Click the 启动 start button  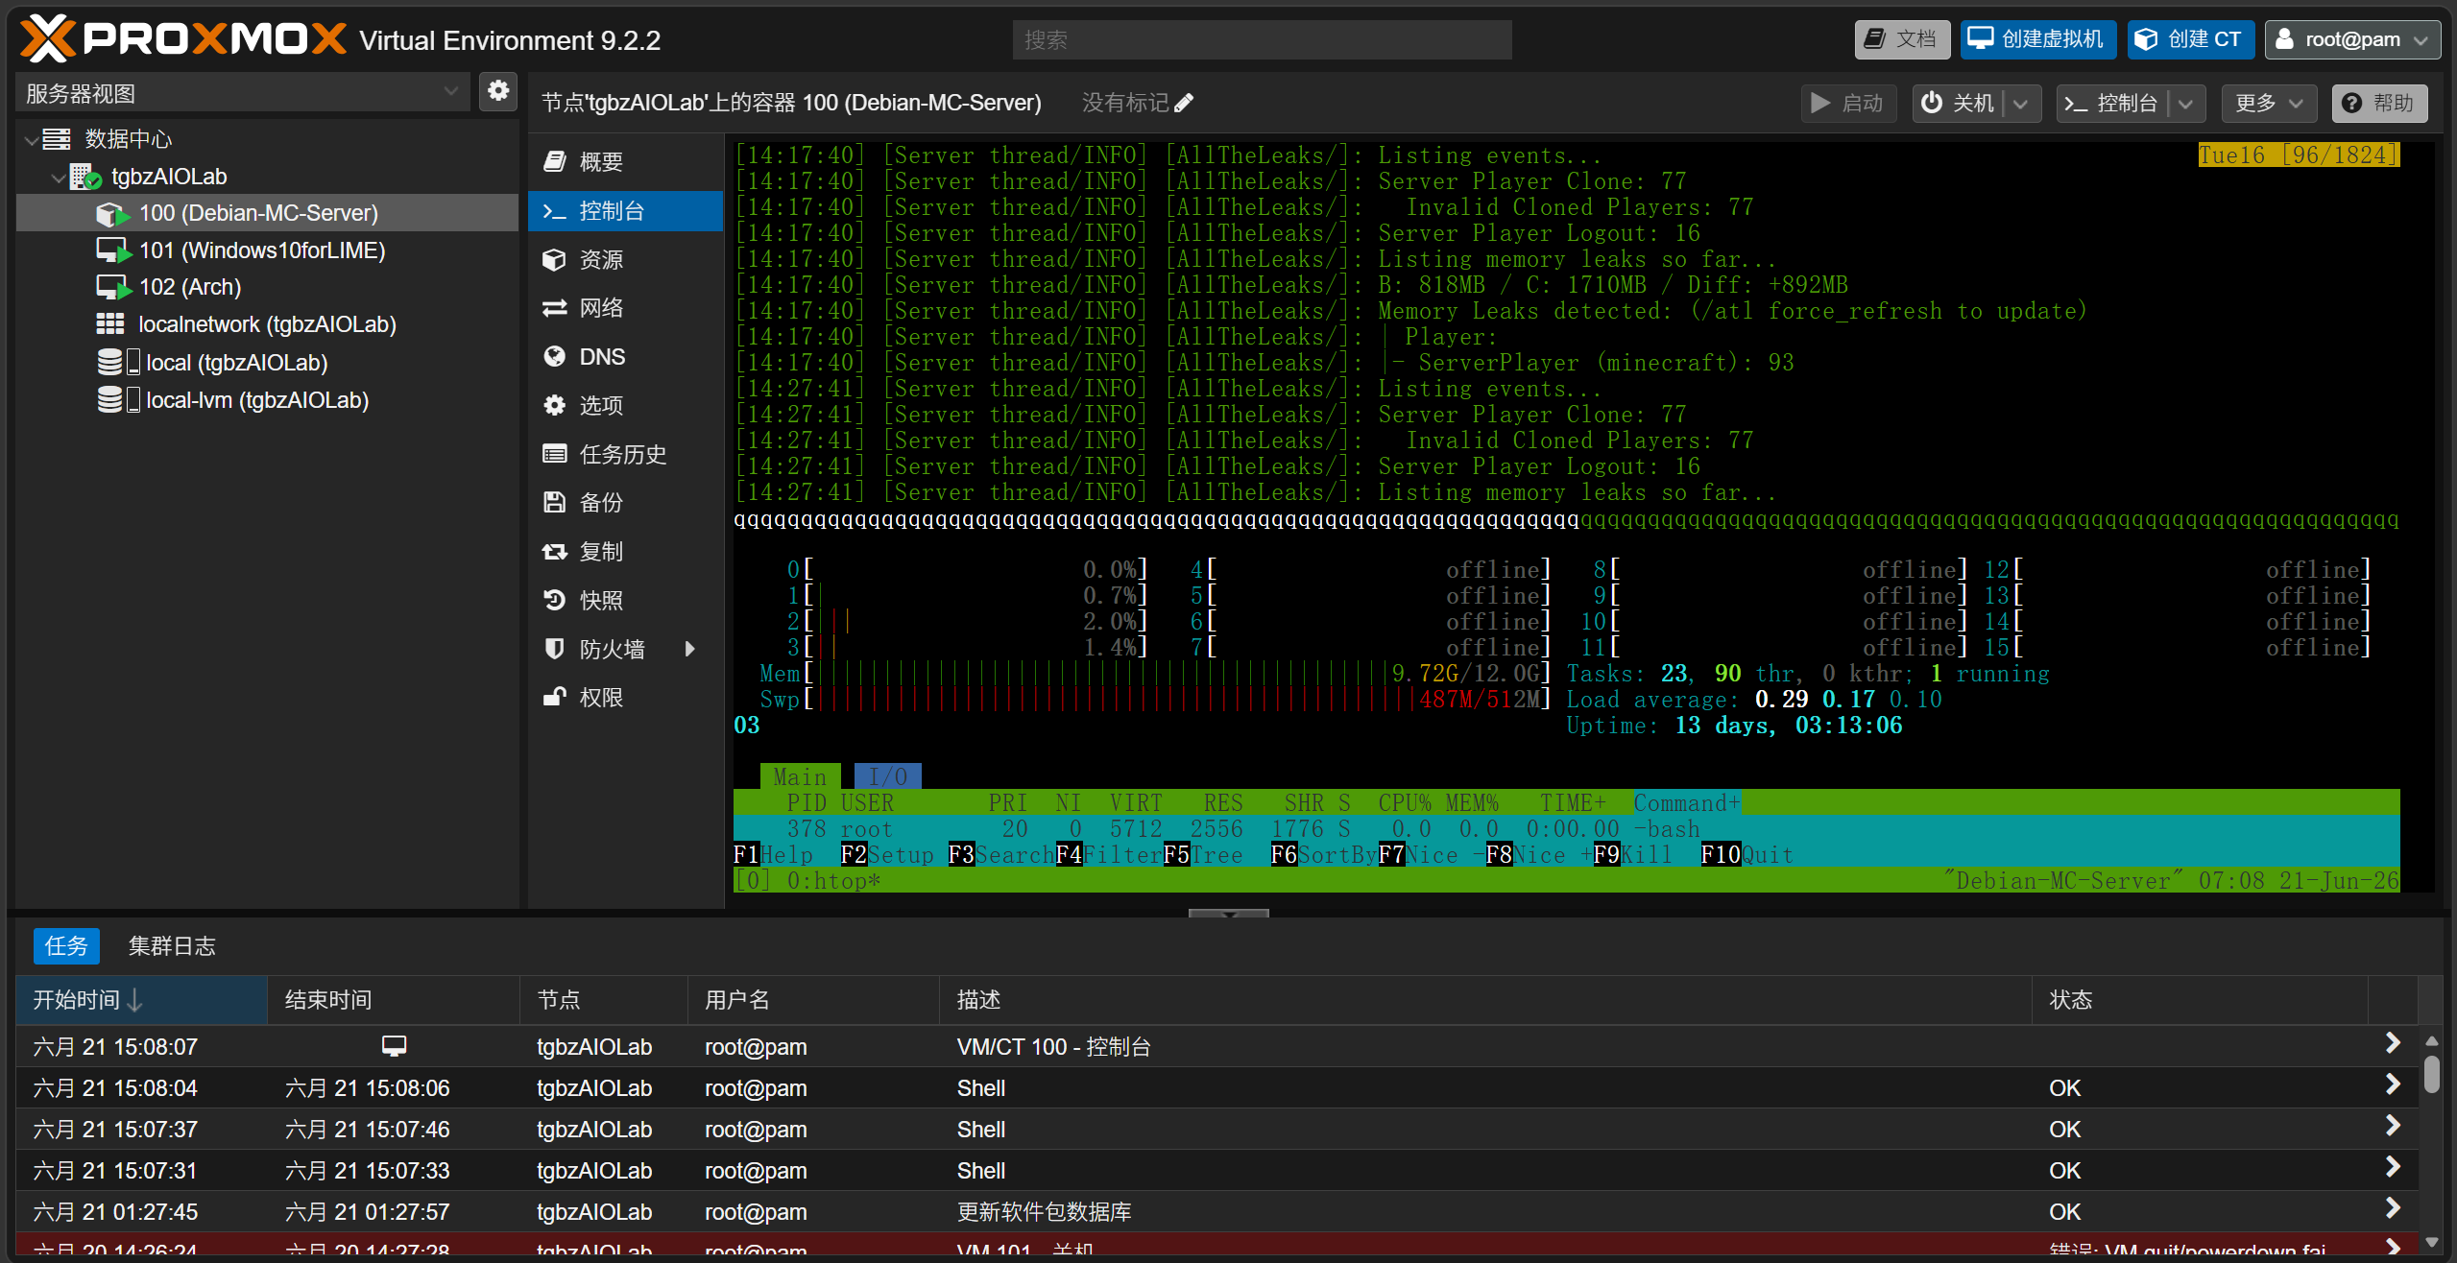(1848, 104)
